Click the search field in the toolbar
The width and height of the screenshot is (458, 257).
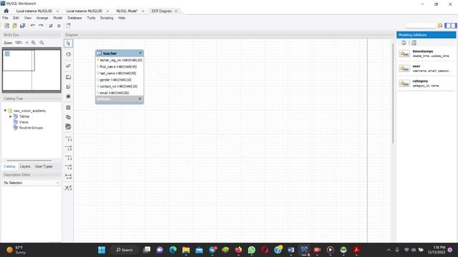pyautogui.click(x=421, y=26)
